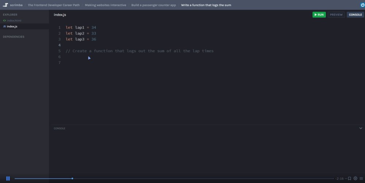Viewport: 365px width, 183px height.
Task: Click the HTML file icon beside index.html
Action: 4,20
